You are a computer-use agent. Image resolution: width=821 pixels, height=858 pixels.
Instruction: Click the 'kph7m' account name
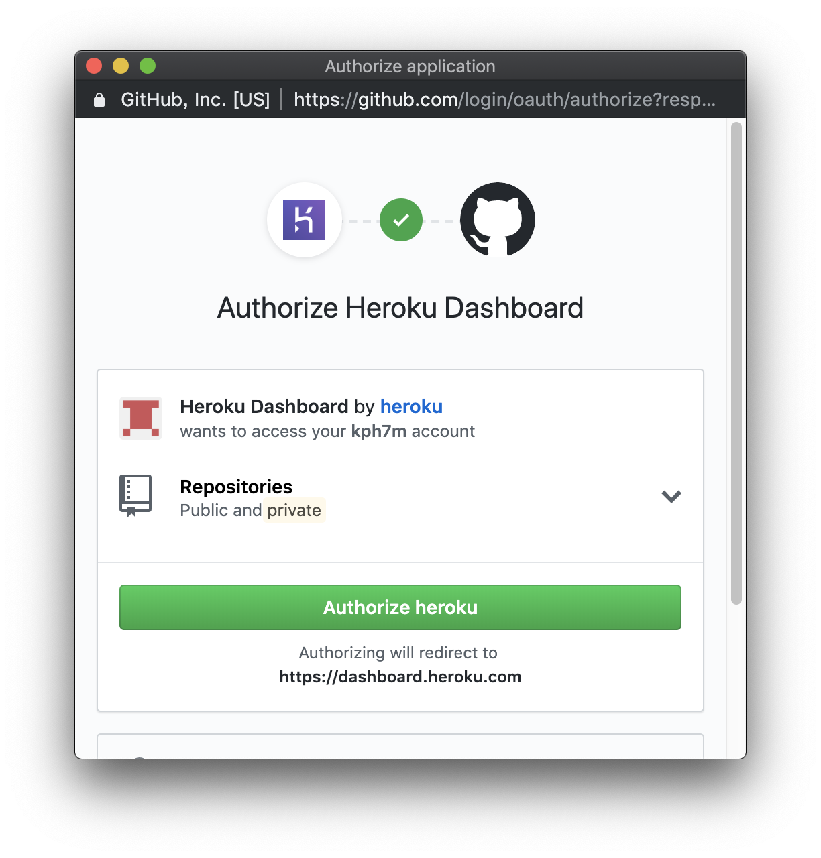point(379,431)
